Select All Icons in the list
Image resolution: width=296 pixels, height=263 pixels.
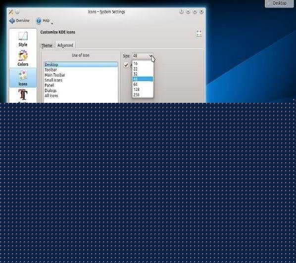[81, 95]
